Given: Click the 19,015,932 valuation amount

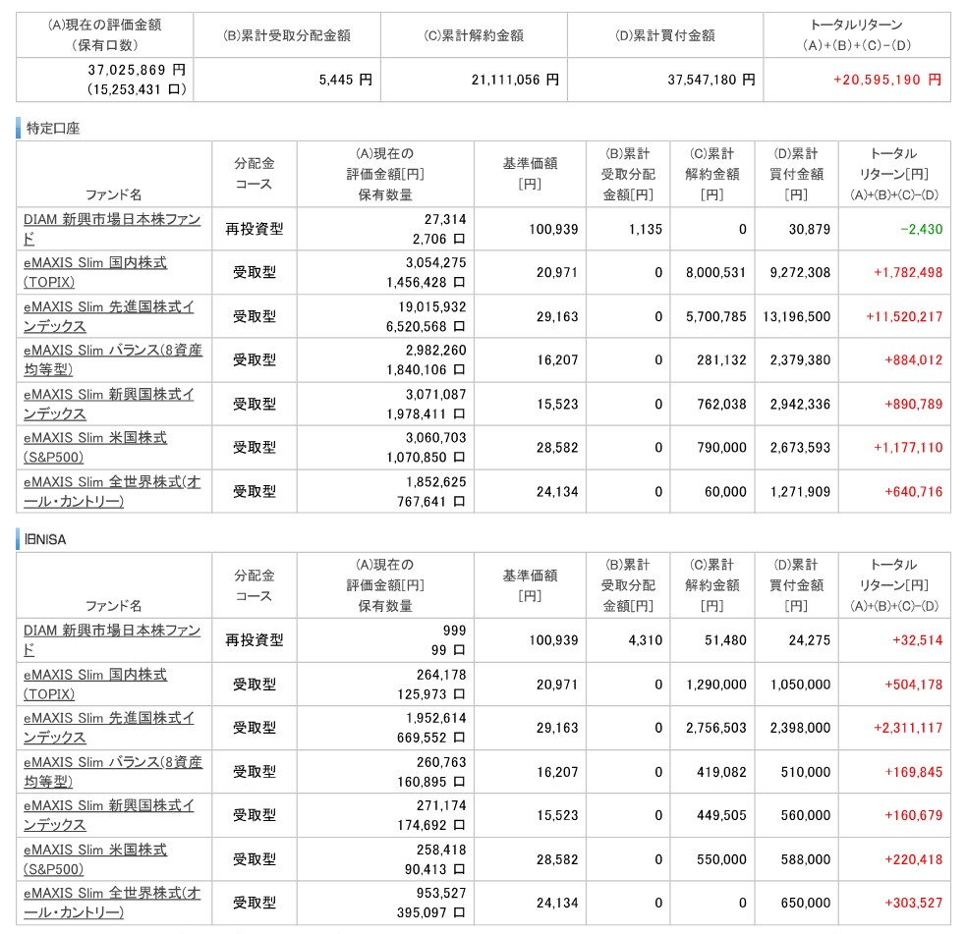Looking at the screenshot, I should 432,307.
